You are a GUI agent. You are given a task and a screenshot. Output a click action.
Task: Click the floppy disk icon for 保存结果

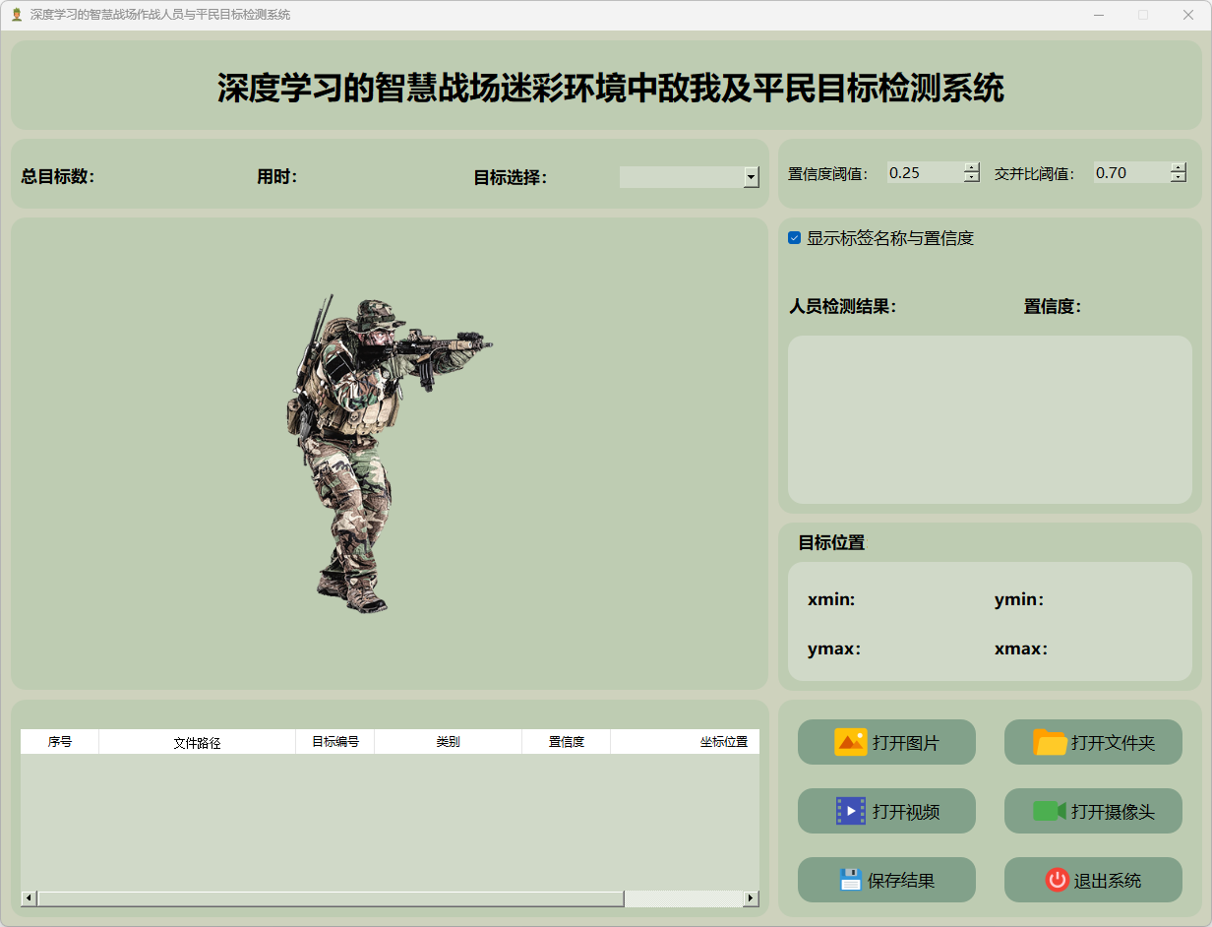pyautogui.click(x=850, y=880)
